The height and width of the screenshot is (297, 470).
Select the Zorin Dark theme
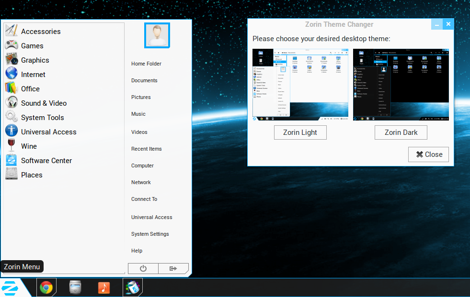coord(401,132)
